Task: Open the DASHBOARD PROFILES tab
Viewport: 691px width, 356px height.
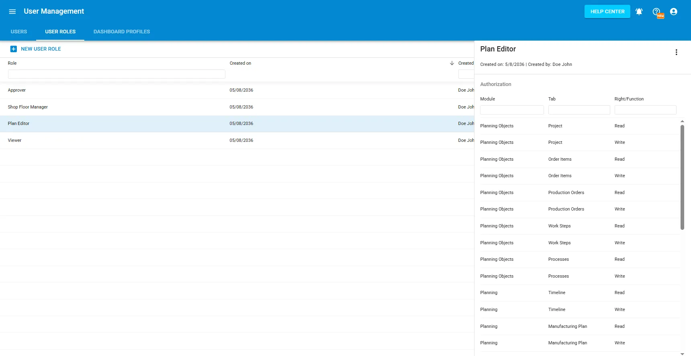Action: [122, 32]
